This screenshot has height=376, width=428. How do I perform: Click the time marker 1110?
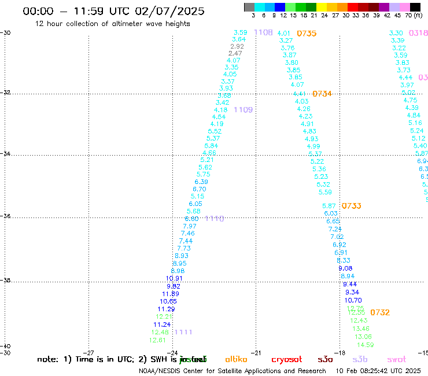coord(215,219)
